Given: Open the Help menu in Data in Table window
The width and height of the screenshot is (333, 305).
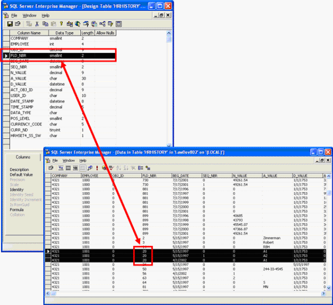Looking at the screenshot, I should [83, 161].
